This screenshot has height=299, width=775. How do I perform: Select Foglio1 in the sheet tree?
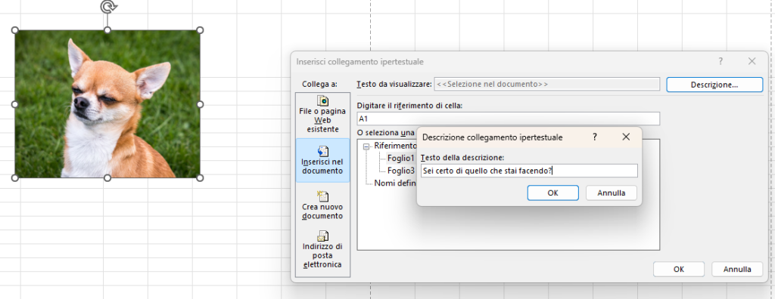click(400, 159)
